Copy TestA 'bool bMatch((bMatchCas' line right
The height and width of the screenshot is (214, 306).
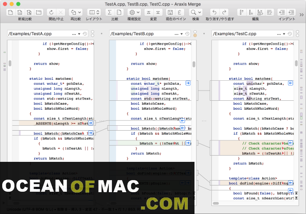(x=91, y=133)
